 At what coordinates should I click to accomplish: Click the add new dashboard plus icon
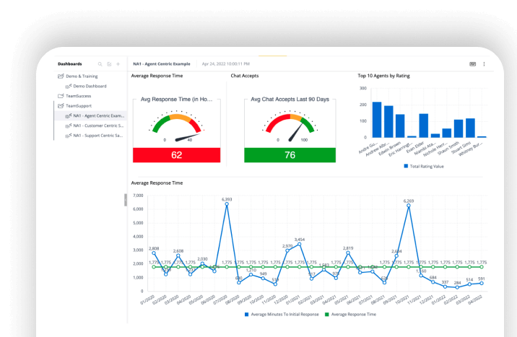[118, 64]
